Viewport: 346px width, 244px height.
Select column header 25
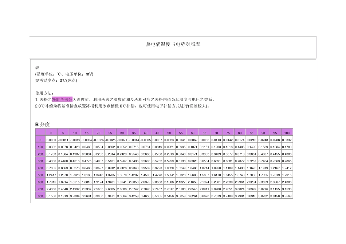[x=110, y=133]
